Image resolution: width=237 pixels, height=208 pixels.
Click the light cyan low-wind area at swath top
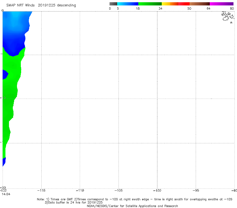click(17, 17)
